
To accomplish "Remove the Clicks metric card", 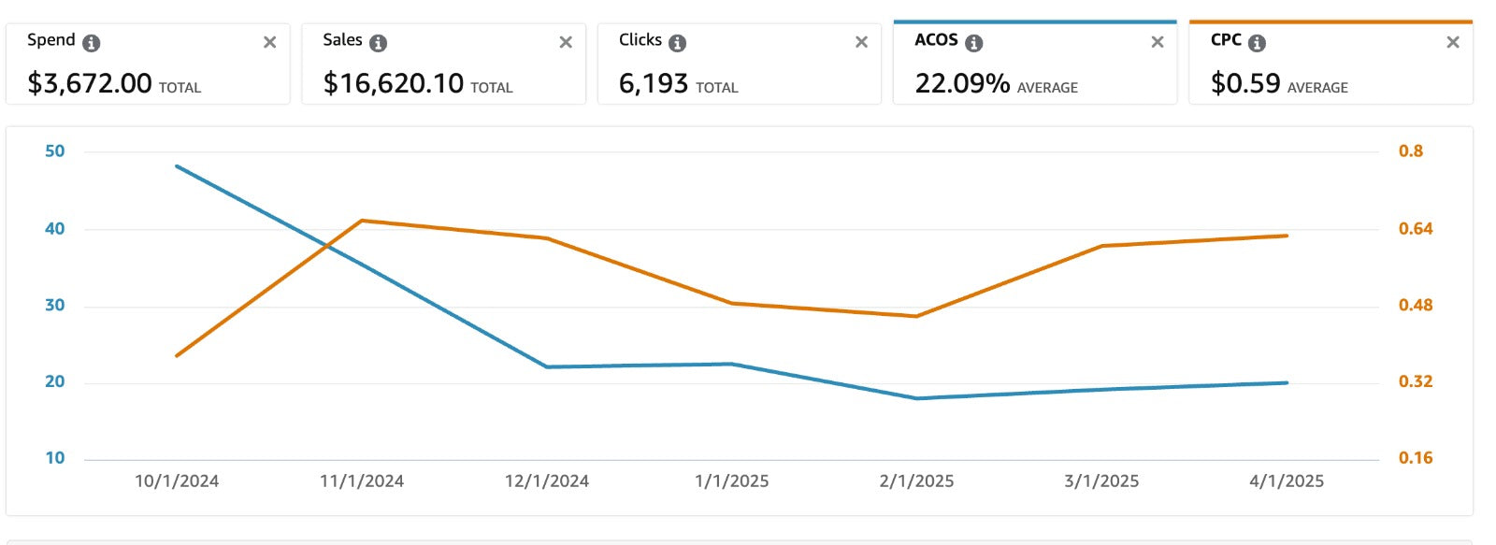I will point(861,42).
